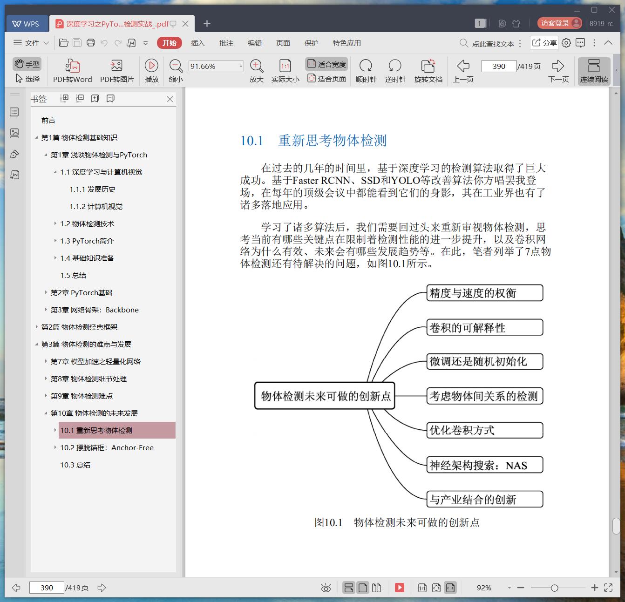Open bookmarks list sidebar icon

pyautogui.click(x=14, y=112)
